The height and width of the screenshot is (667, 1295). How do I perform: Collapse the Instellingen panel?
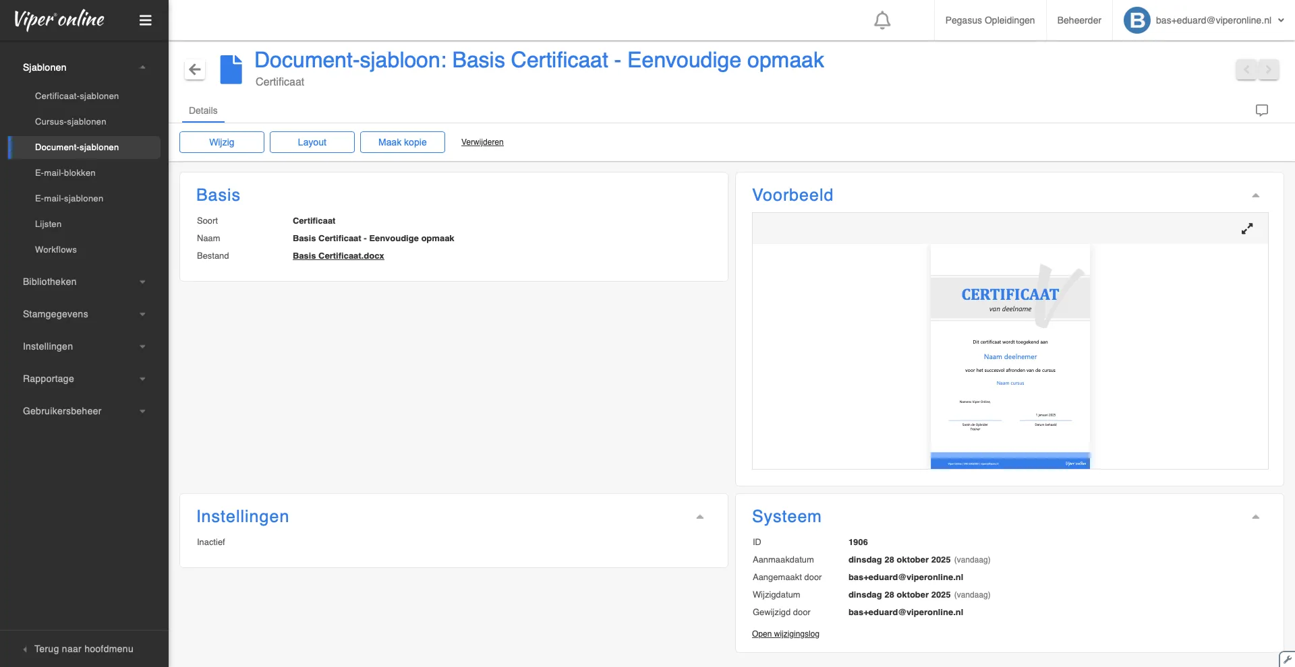[699, 517]
